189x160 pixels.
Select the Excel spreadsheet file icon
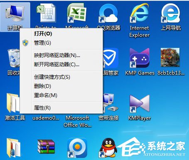[x=46, y=13]
